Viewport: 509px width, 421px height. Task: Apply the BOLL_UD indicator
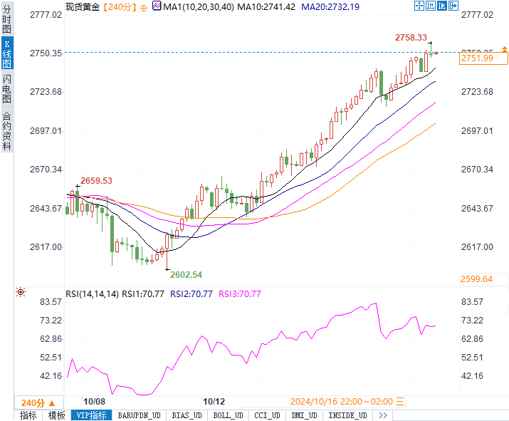(x=227, y=415)
